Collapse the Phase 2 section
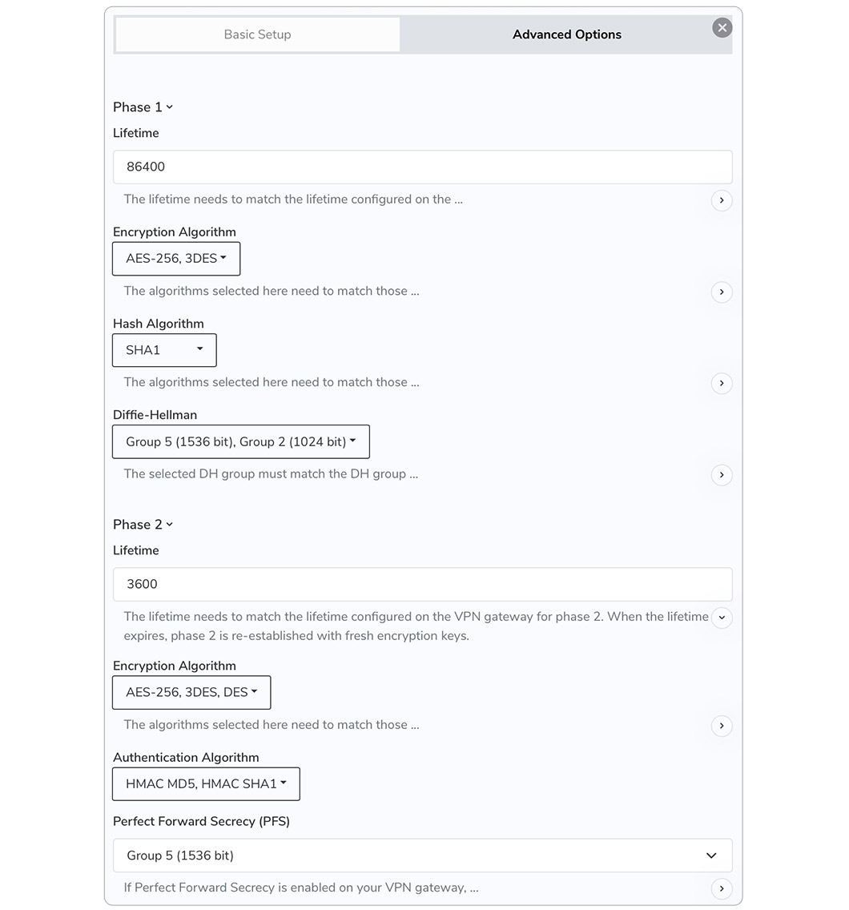This screenshot has height=910, width=849. click(x=143, y=525)
